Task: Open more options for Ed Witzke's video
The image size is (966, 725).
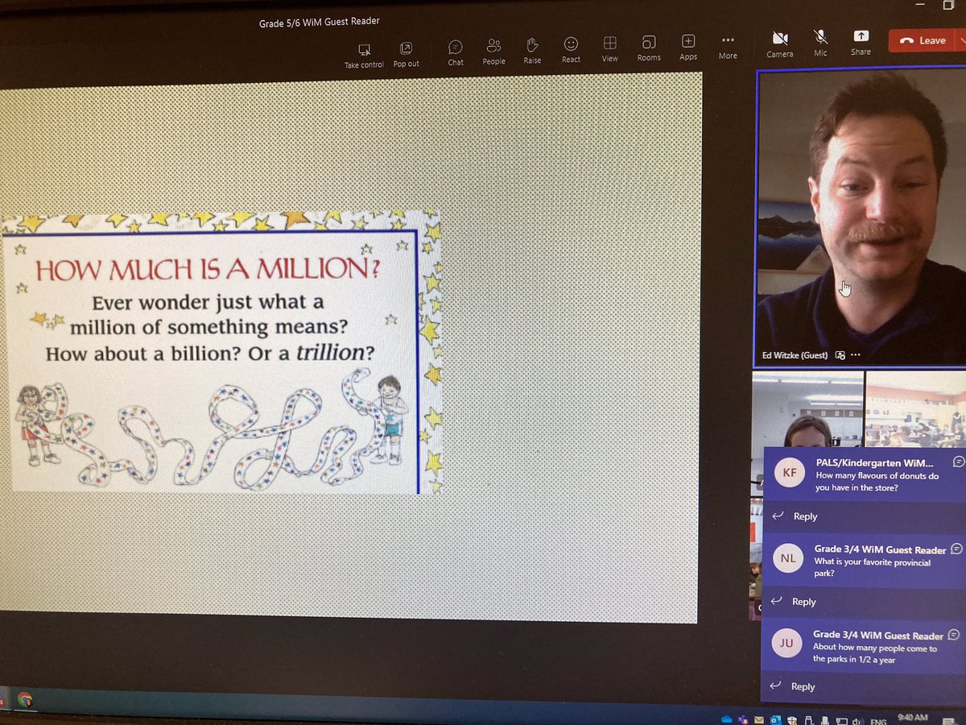Action: coord(855,355)
